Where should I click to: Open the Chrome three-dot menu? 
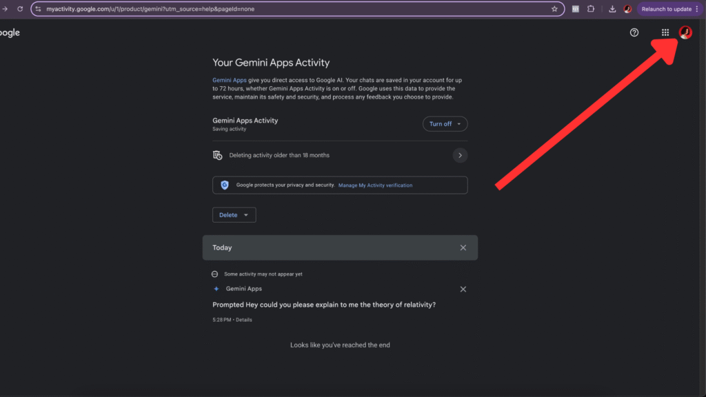pos(697,9)
